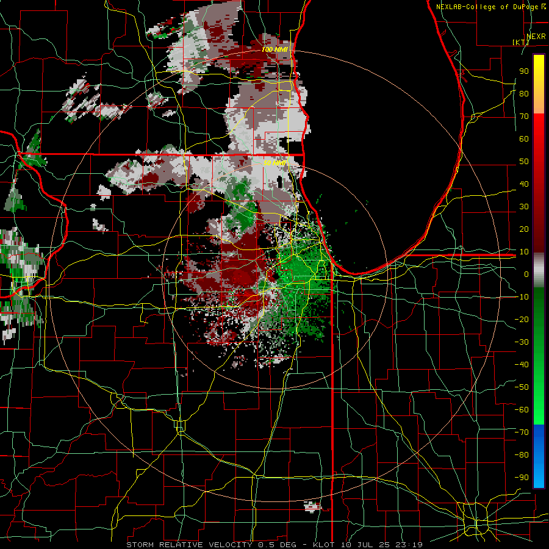The width and height of the screenshot is (549, 549).
Task: Click the 20 value on the velocity scale
Action: point(524,229)
